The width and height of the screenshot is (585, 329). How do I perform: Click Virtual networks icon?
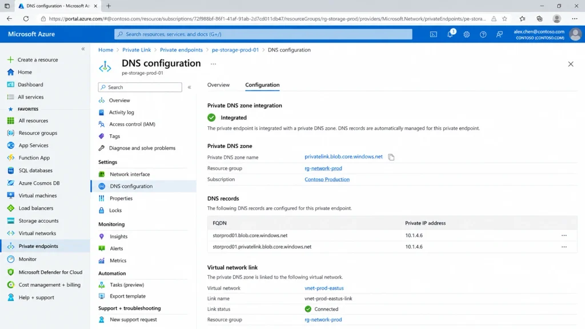(10, 233)
